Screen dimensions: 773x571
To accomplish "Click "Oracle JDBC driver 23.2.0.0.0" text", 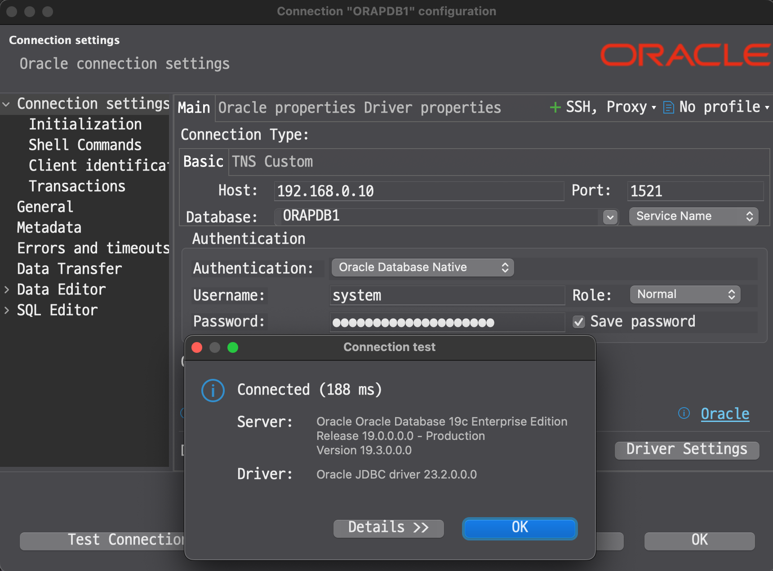I will point(396,474).
